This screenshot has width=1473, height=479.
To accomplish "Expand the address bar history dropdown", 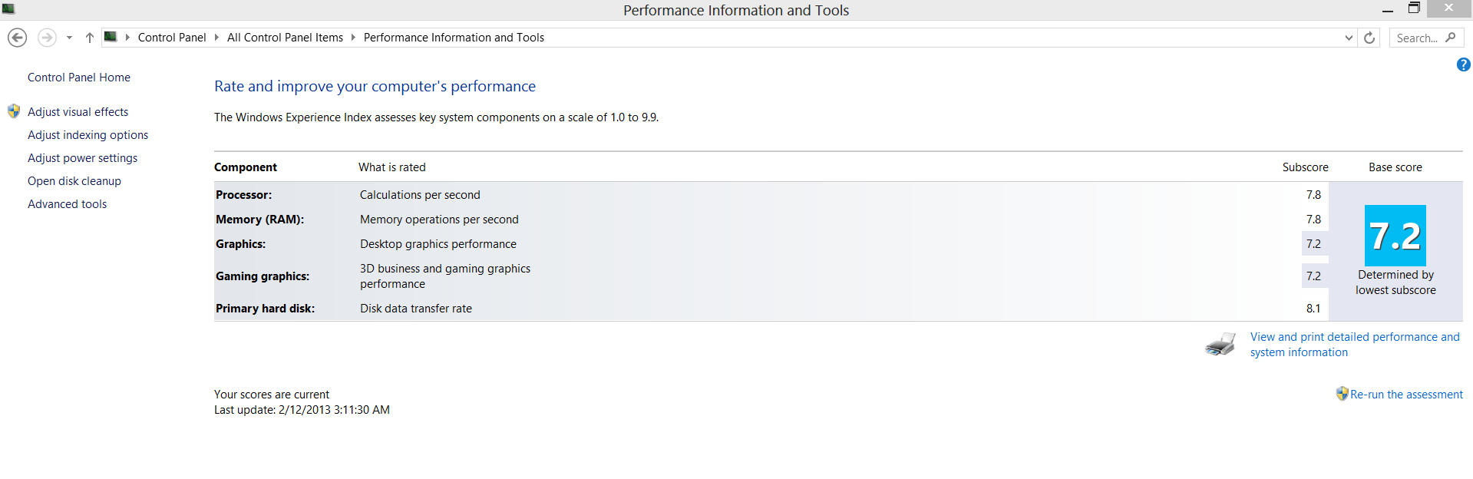I will [1349, 38].
